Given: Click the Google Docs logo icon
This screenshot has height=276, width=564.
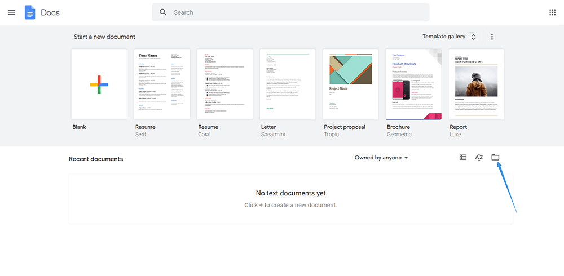Looking at the screenshot, I should [30, 12].
